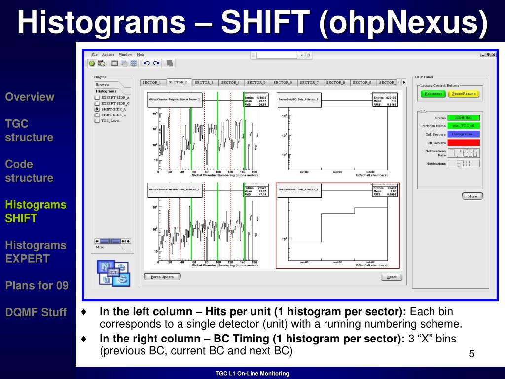
Task: Click the left arrow in the Plugins panel scroller
Action: (97, 241)
